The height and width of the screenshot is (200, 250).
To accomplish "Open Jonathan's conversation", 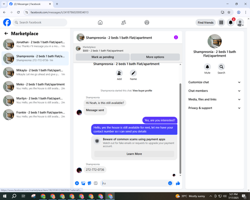I will point(35,44).
